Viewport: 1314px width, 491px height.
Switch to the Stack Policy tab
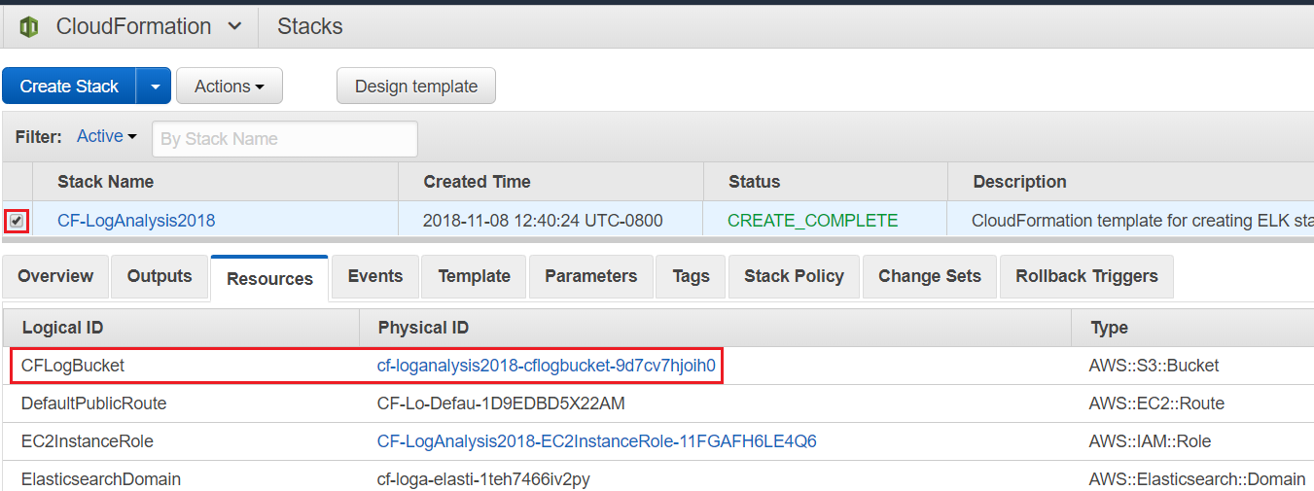tap(794, 276)
